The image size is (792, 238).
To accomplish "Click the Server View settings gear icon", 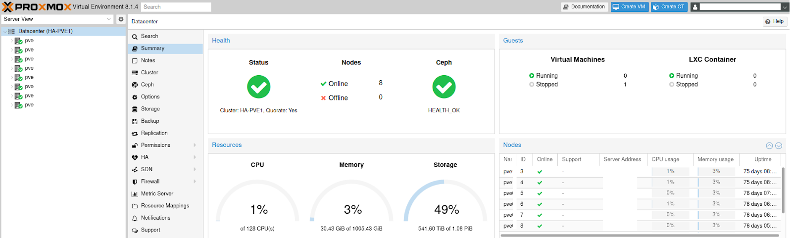I will tap(121, 19).
